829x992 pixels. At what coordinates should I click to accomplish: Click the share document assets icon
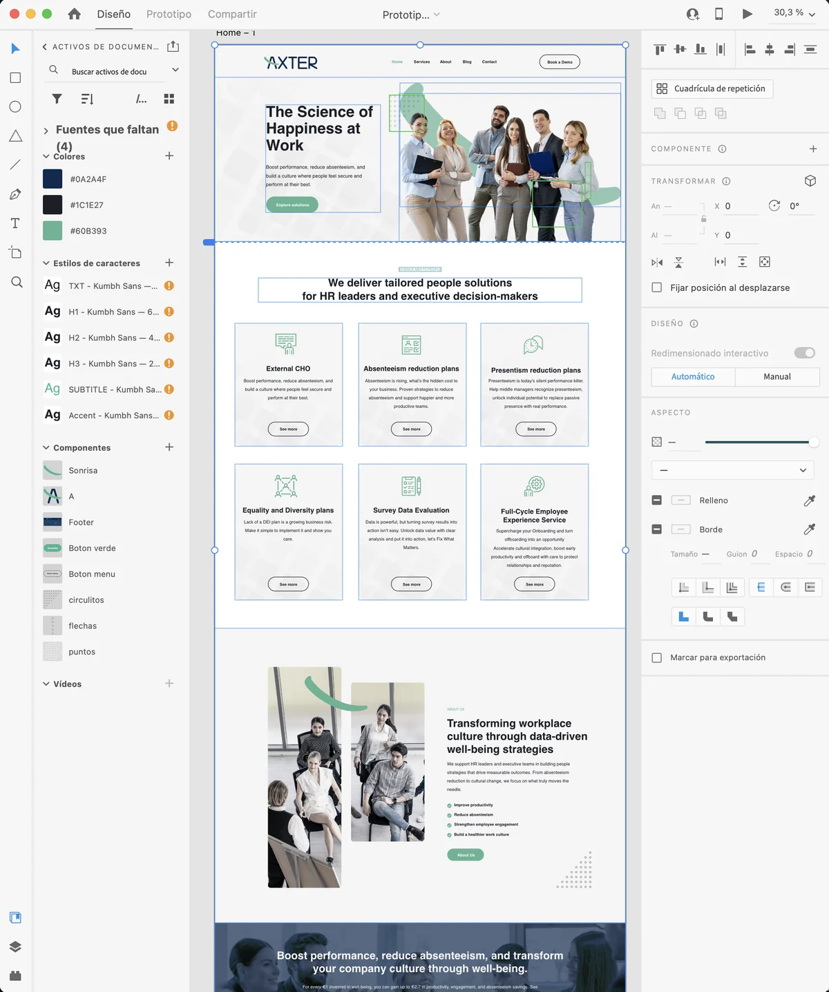(173, 46)
